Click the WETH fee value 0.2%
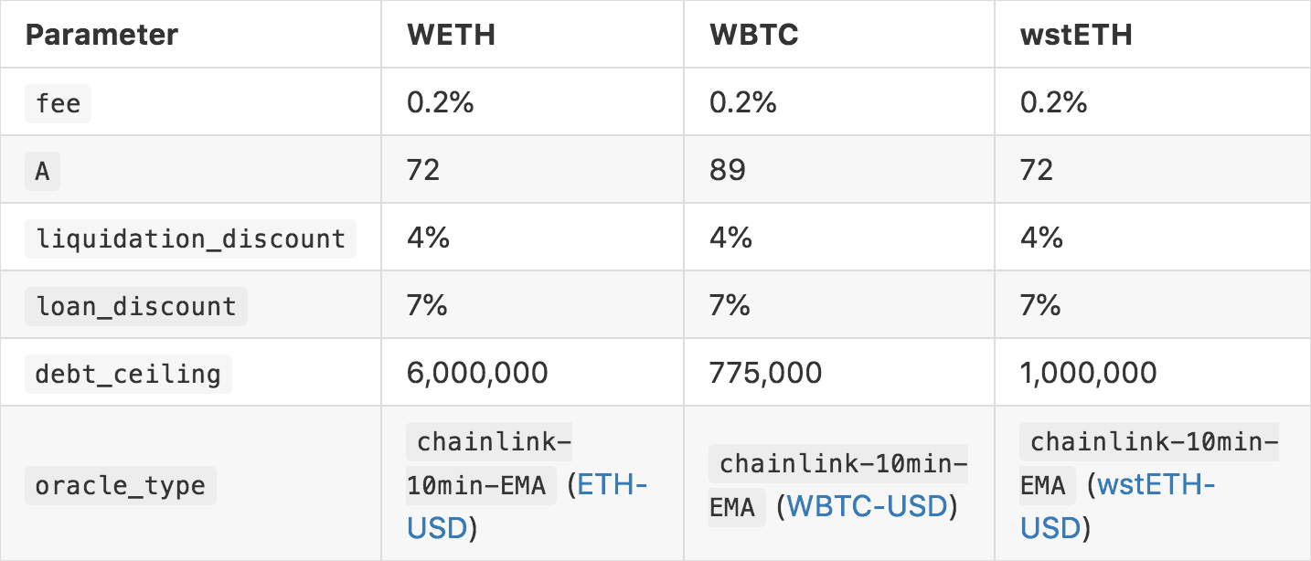 tap(441, 102)
